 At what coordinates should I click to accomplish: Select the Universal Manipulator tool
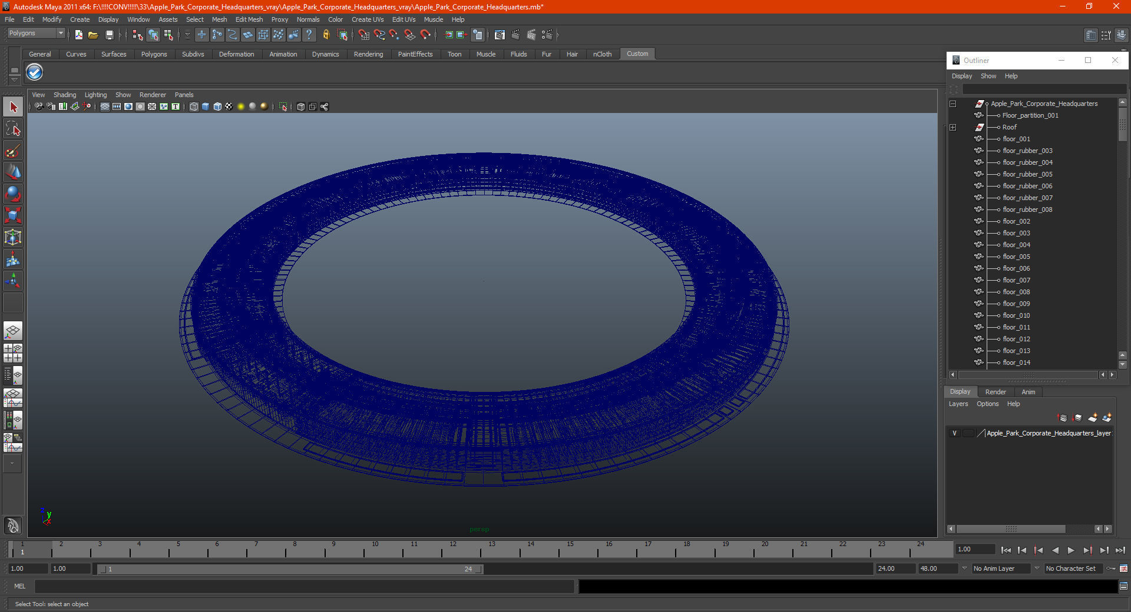pyautogui.click(x=13, y=237)
